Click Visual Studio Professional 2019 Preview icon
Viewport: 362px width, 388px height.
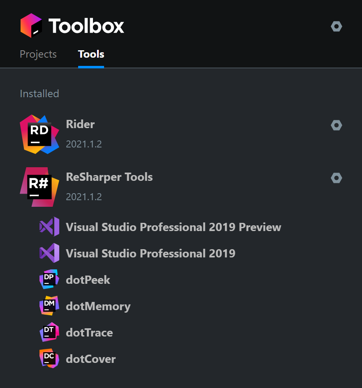(x=49, y=227)
